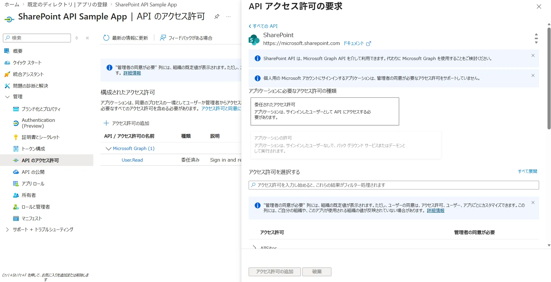This screenshot has width=551, height=282.
Task: Click API / アクセス許可の名前 column header
Action: point(129,136)
